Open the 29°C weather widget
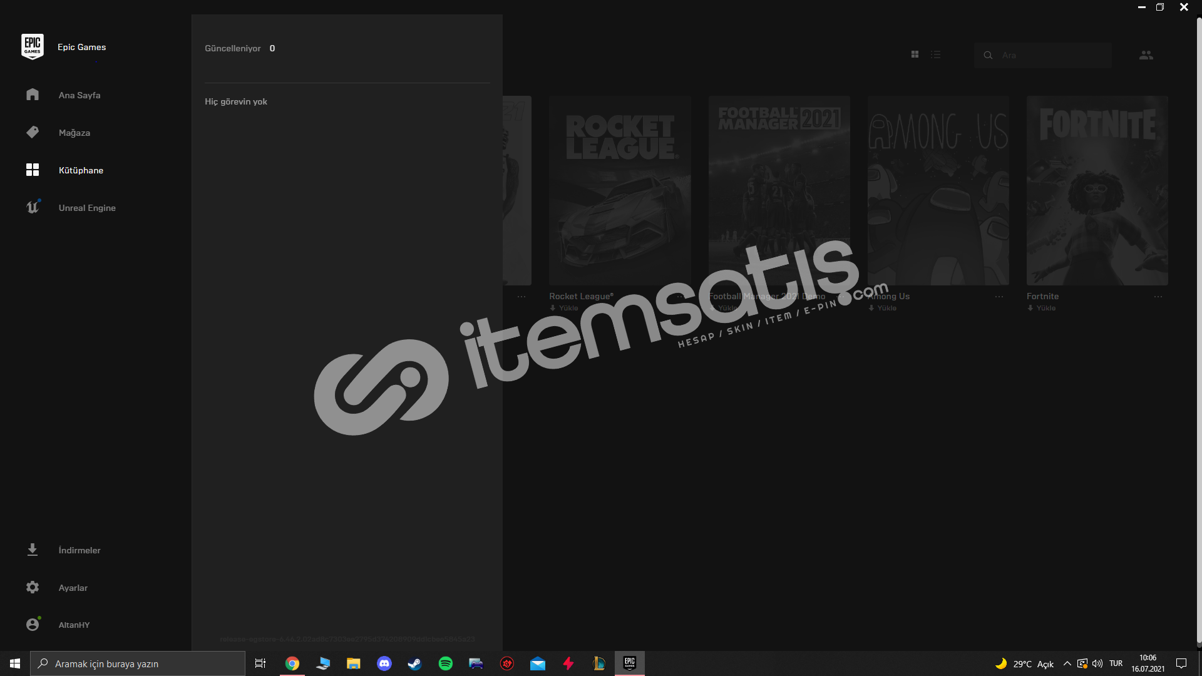This screenshot has height=676, width=1202. [x=1024, y=663]
